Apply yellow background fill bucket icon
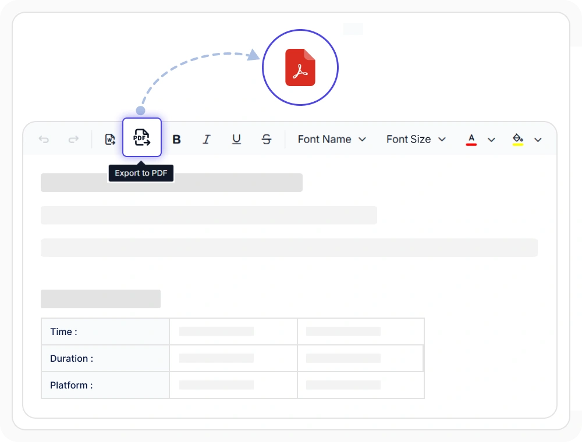The image size is (582, 442). [518, 140]
